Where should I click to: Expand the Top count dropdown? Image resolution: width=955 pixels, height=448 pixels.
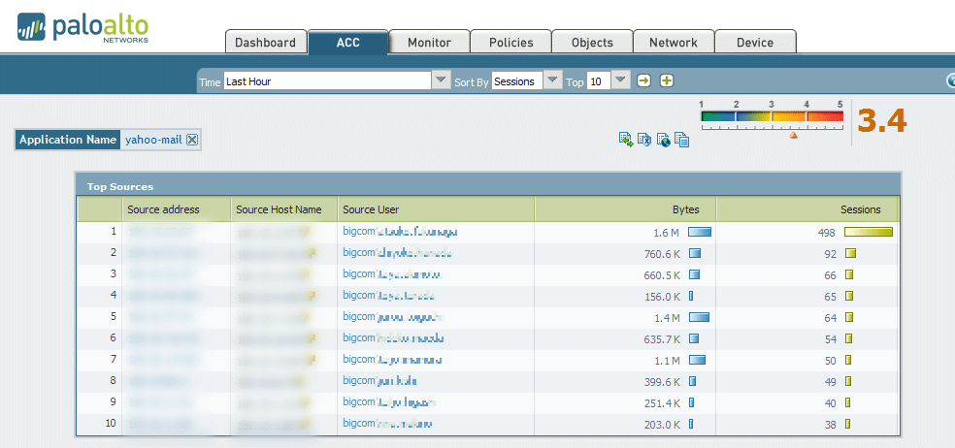pos(621,81)
